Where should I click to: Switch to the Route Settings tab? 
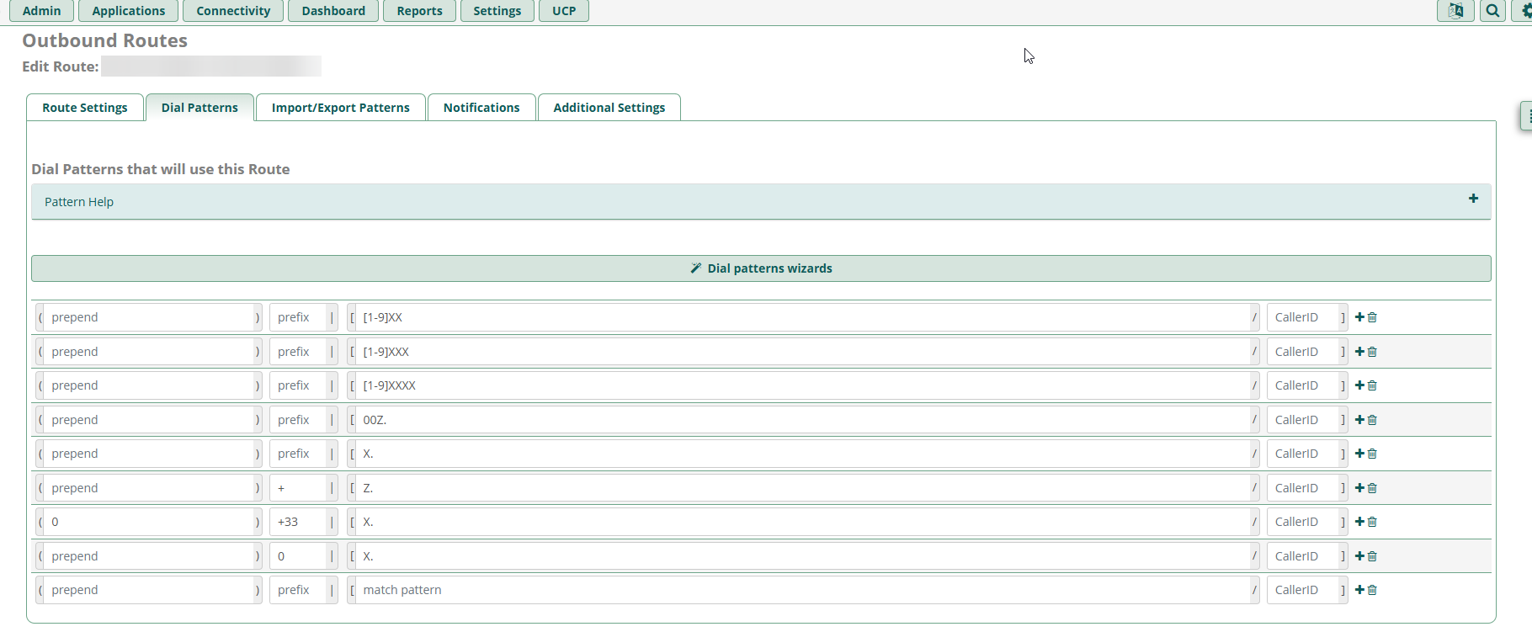click(85, 108)
